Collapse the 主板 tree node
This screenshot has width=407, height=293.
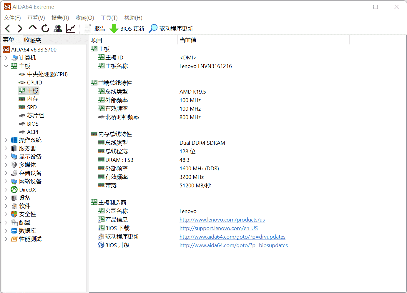pyautogui.click(x=6, y=66)
